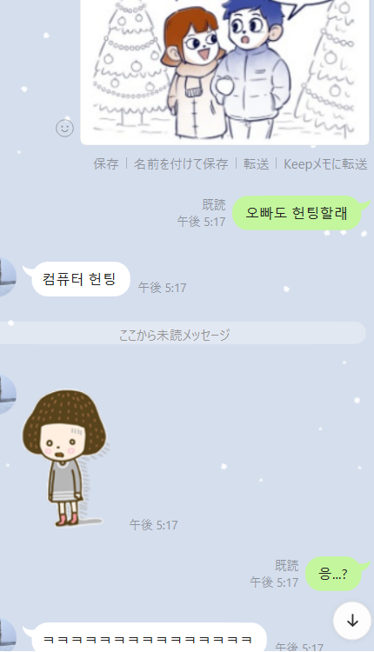Image resolution: width=374 pixels, height=652 pixels.
Task: Click the timestamp next to 컴퓨터 헌팅
Action: pos(163,288)
